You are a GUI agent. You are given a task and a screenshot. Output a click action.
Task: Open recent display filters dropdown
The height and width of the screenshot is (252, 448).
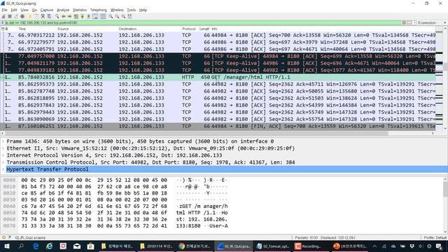click(x=414, y=22)
